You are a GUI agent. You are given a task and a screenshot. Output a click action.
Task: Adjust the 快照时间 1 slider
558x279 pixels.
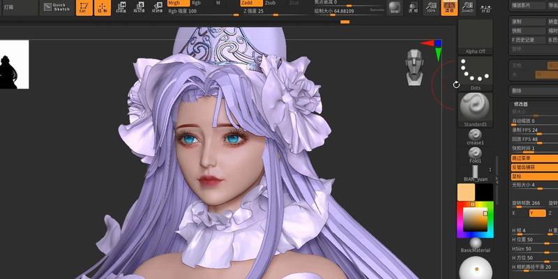click(x=534, y=149)
